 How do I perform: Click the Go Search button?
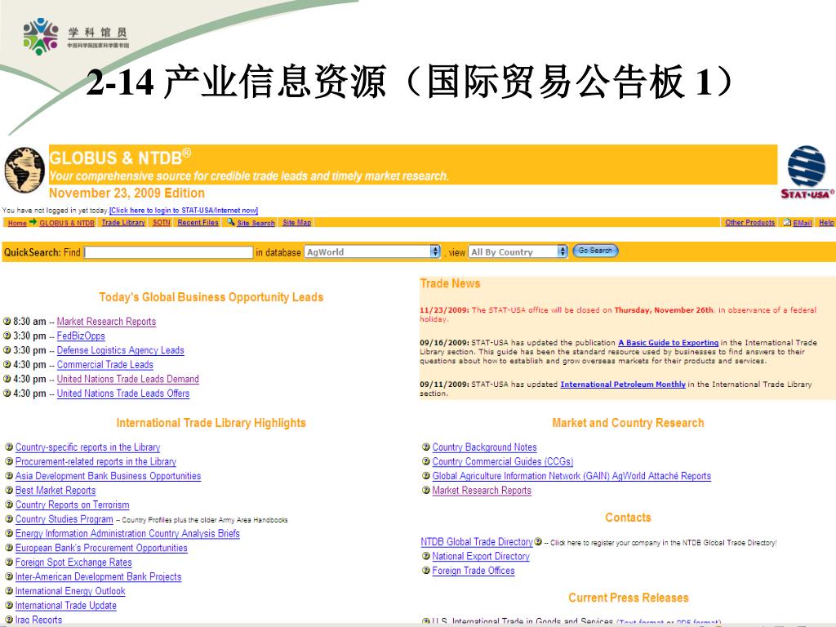pyautogui.click(x=595, y=251)
